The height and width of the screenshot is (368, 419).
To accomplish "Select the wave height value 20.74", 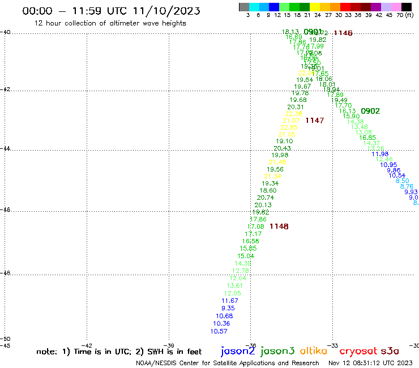I will coord(266,198).
